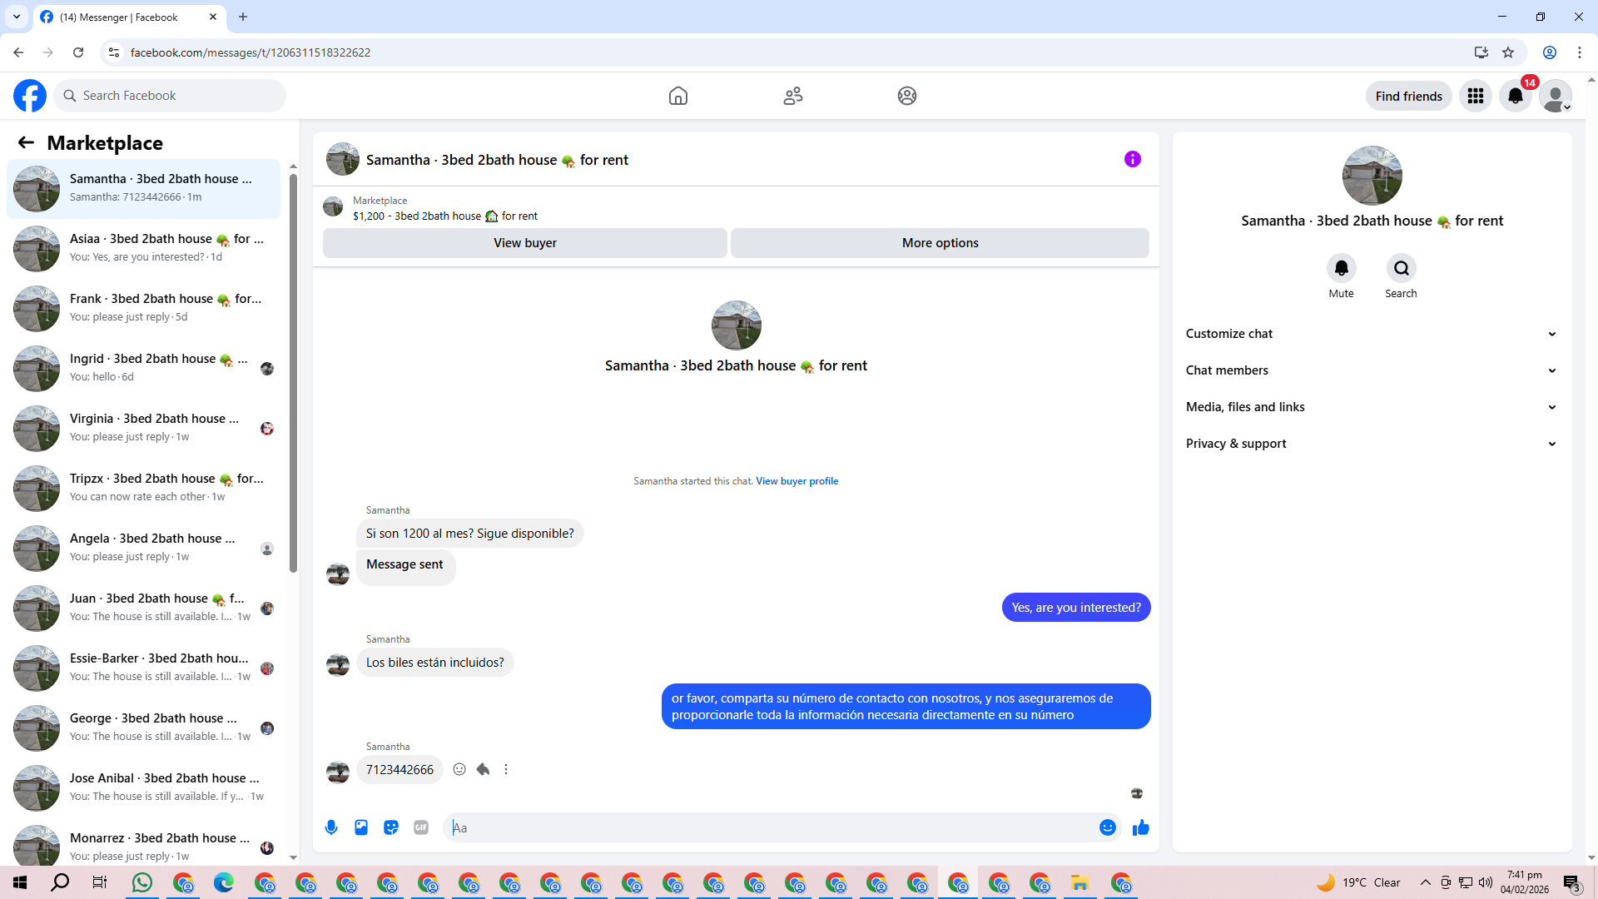
Task: Reply to the 7123442666 message
Action: (483, 769)
